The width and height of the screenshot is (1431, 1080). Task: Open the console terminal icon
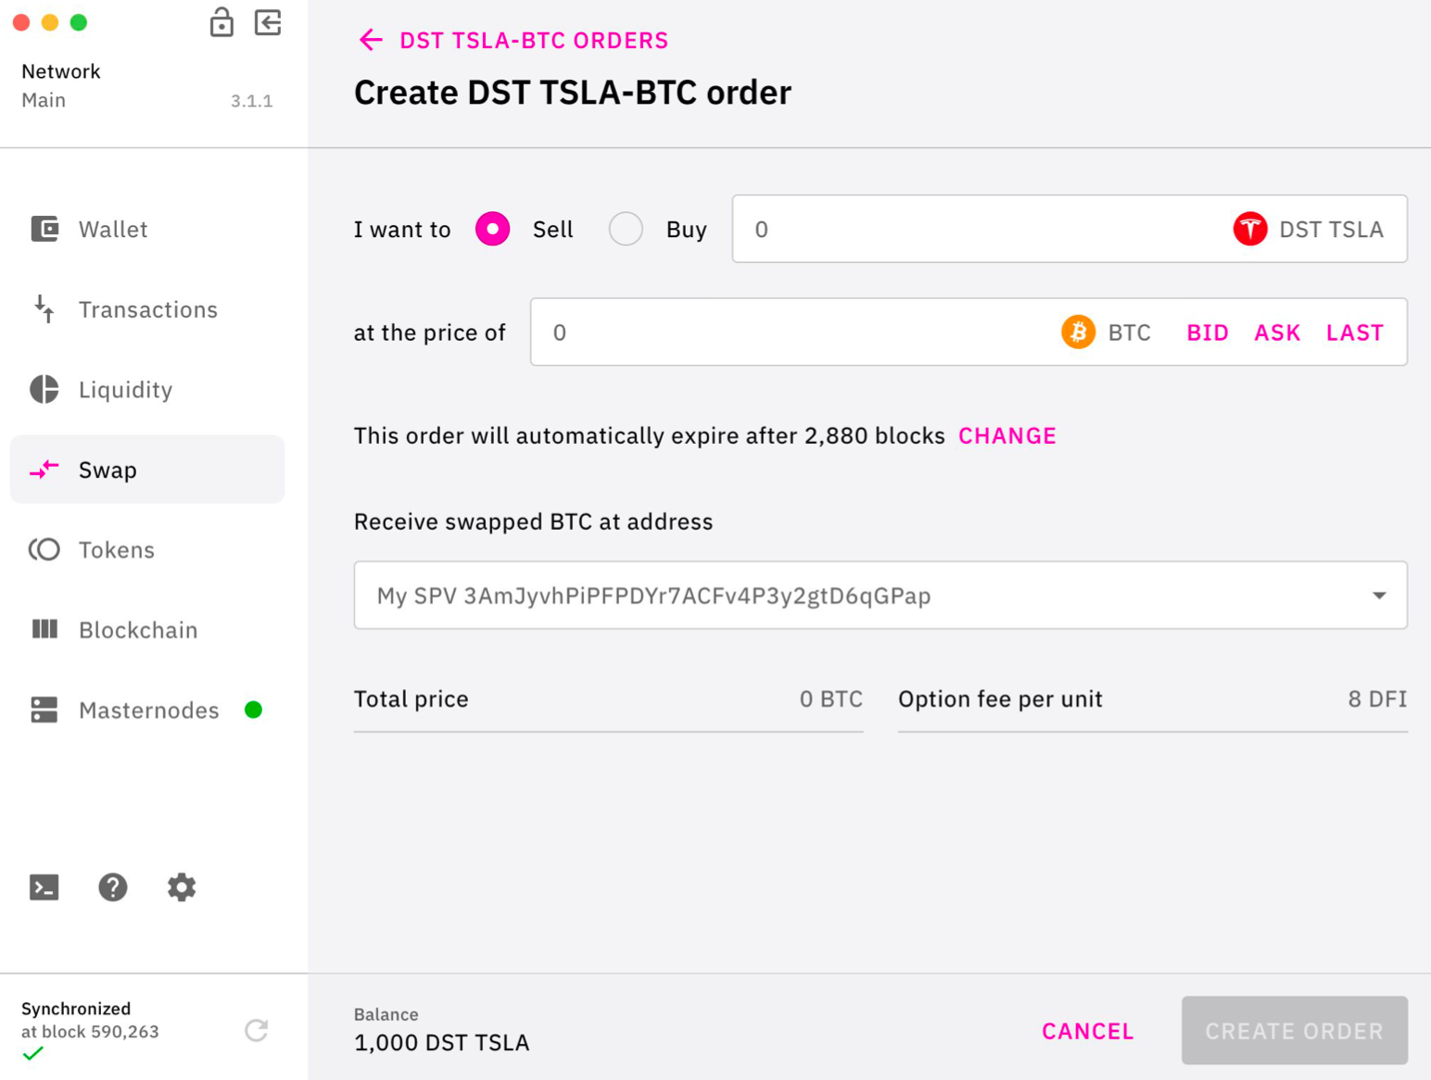[44, 887]
